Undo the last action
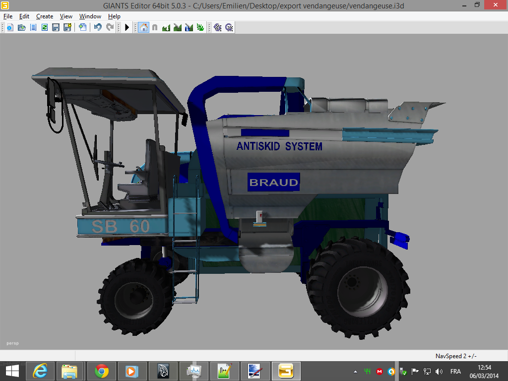This screenshot has width=508, height=381. click(x=98, y=28)
